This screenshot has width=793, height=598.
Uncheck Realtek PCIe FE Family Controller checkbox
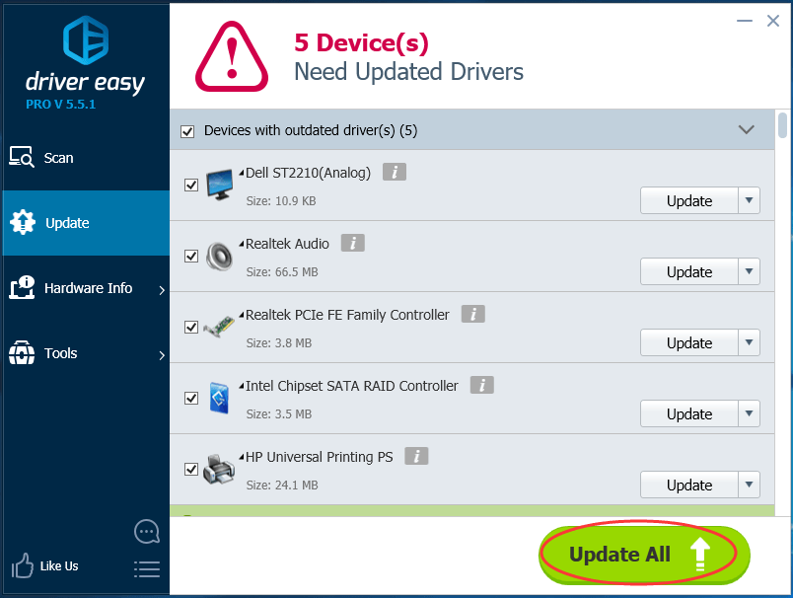pos(191,327)
